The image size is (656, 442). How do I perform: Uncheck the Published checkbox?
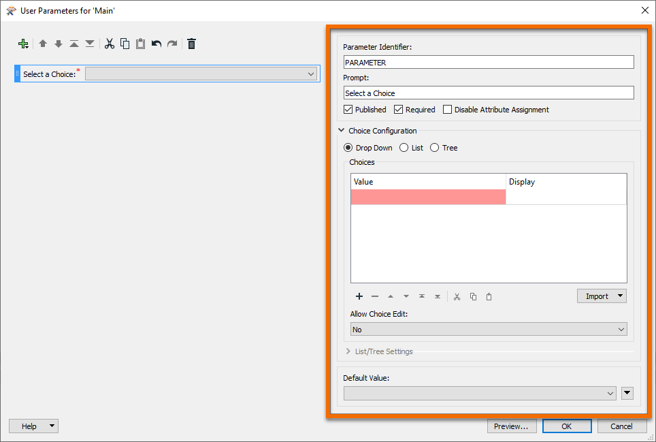coord(348,110)
